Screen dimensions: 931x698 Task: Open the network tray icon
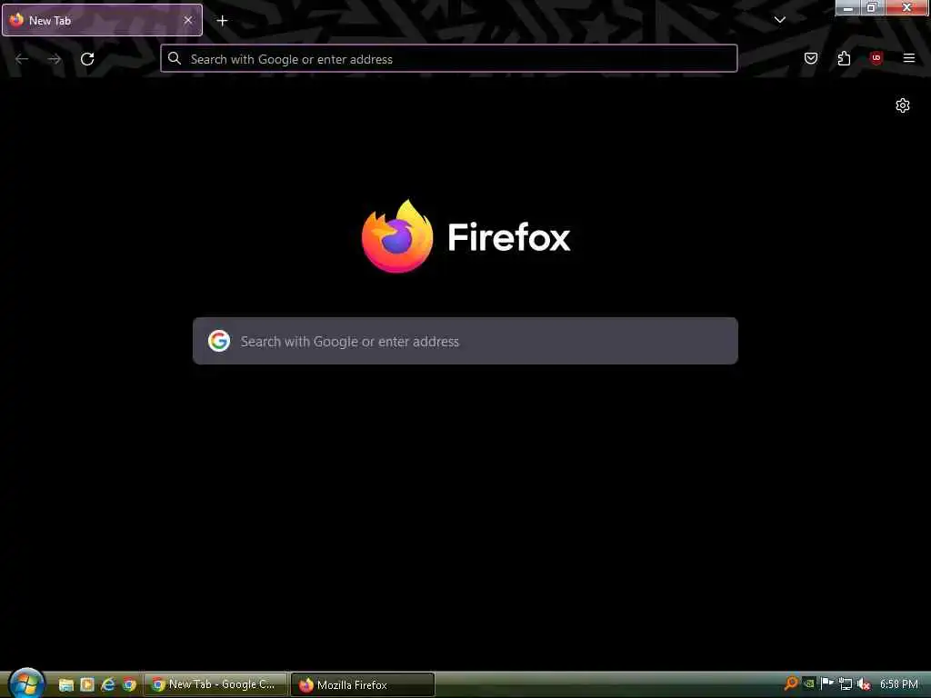[846, 683]
